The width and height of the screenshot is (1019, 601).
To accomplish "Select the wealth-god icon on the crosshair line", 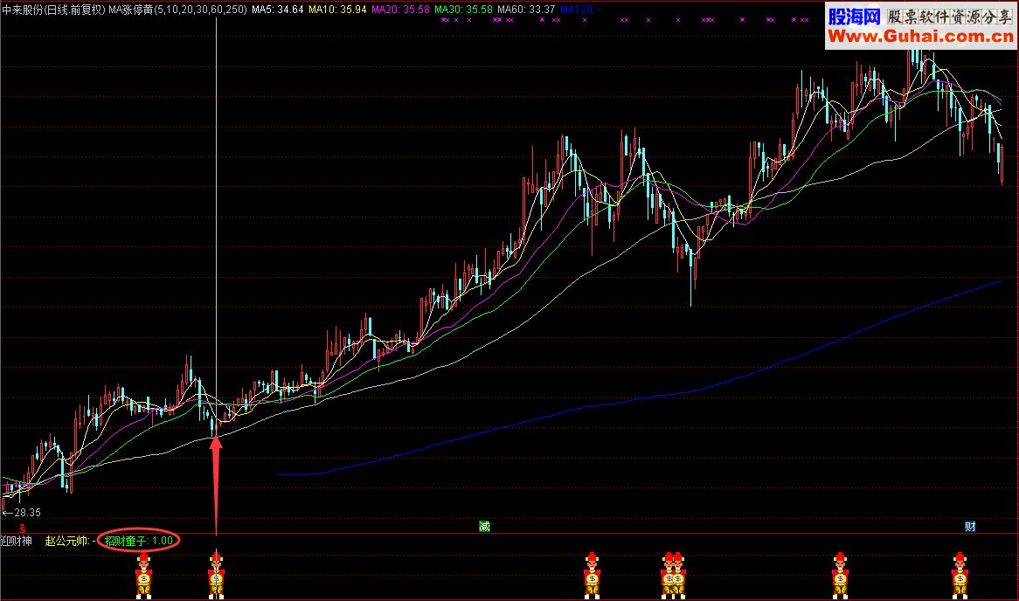I will [x=217, y=576].
